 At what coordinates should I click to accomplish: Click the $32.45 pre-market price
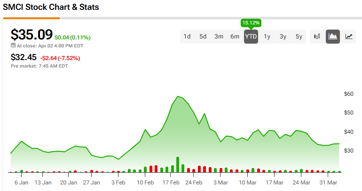click(24, 58)
